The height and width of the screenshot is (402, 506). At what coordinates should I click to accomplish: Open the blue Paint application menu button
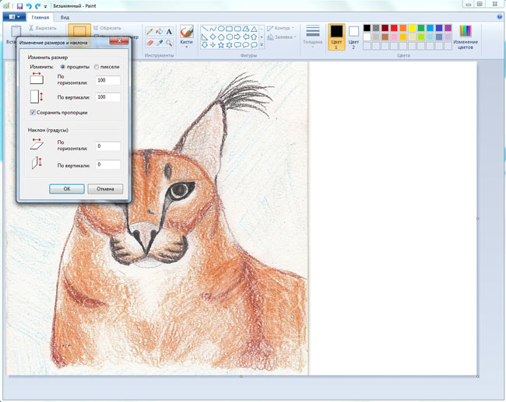click(14, 17)
